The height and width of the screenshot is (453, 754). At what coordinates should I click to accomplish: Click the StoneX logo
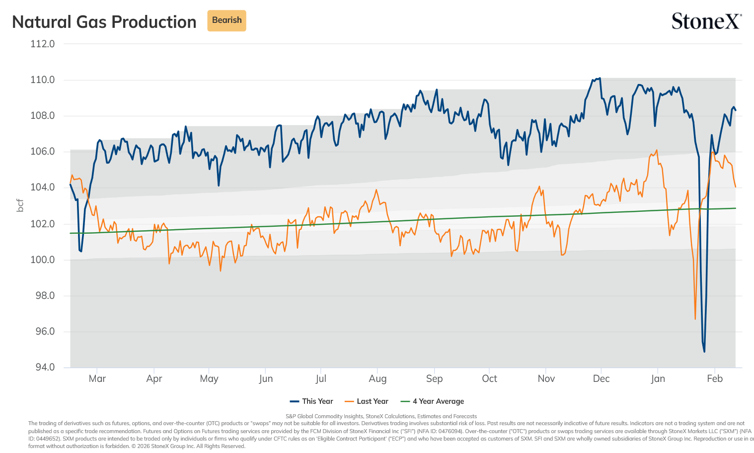coord(706,21)
